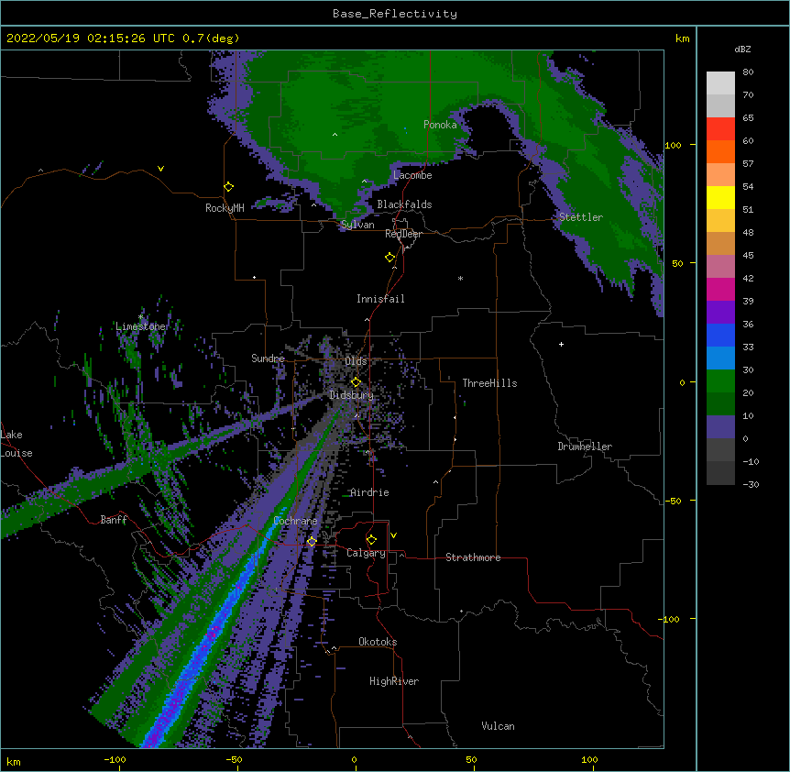The height and width of the screenshot is (772, 790).
Task: Click the yellow diamond marker beside RockyMH
Action: [x=229, y=187]
